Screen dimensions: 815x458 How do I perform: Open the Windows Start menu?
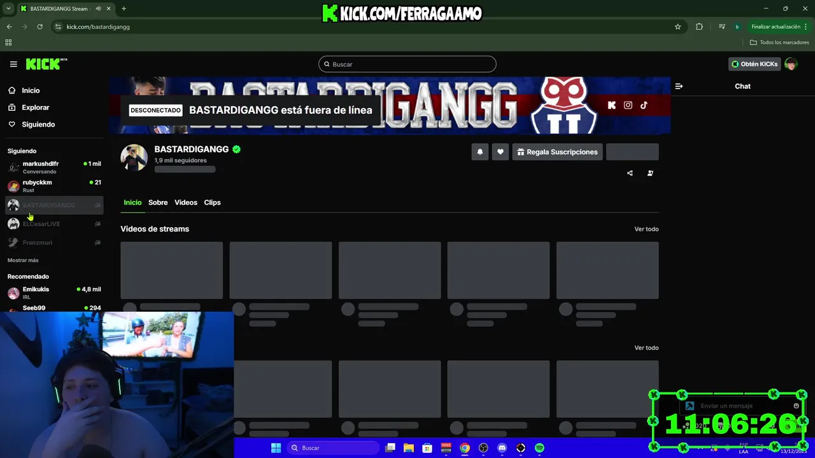click(276, 448)
